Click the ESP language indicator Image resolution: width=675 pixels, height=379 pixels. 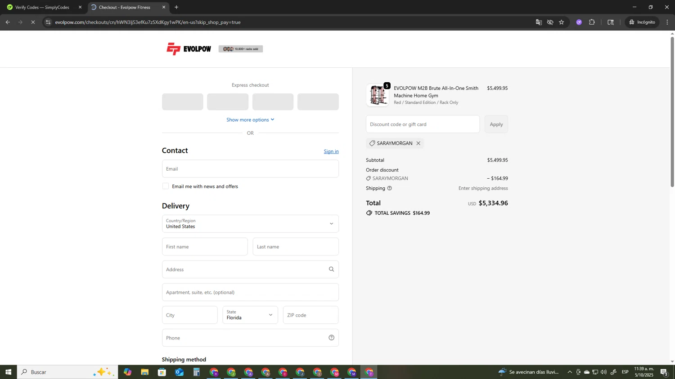click(625, 372)
